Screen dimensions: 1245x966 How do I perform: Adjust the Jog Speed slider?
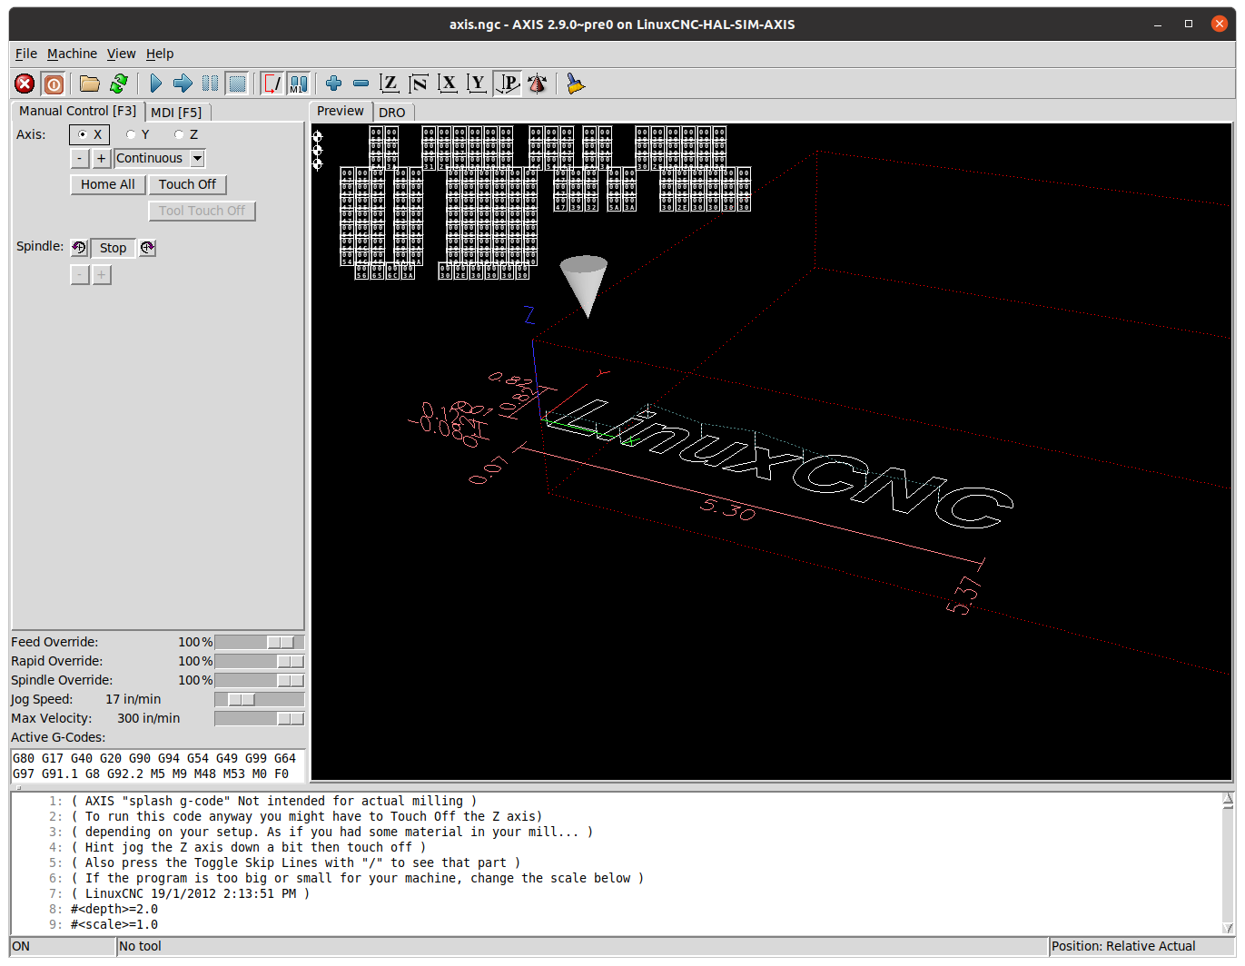click(x=259, y=699)
